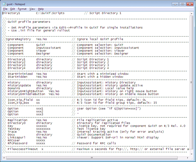The height and width of the screenshot is (162, 196).
Task: Click the HistoryUpdate parameter
Action: 19,85
